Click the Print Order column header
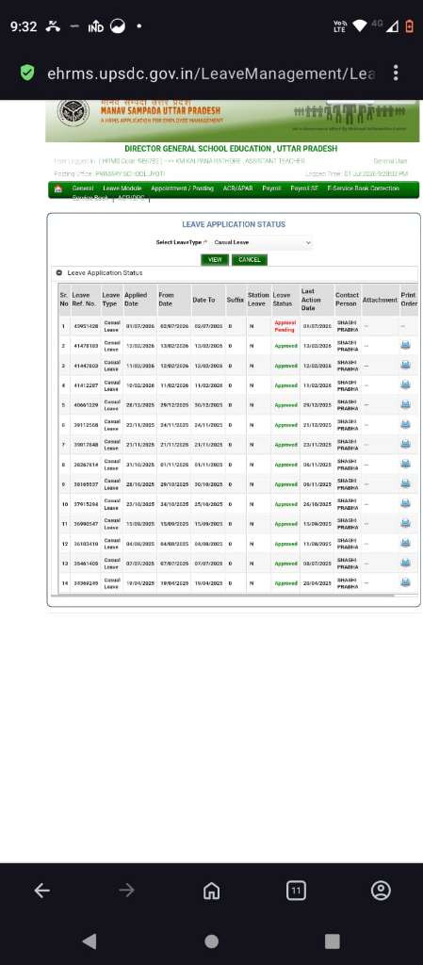Viewport: 423px width, 965px height. tap(409, 299)
